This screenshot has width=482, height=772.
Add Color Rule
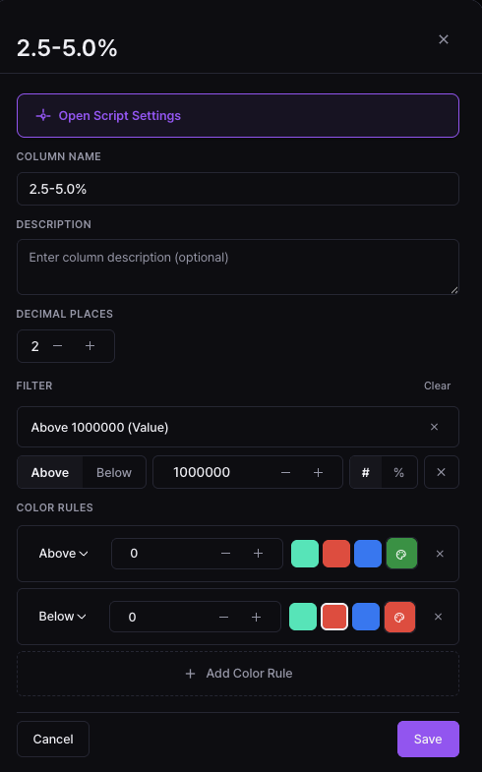(238, 673)
